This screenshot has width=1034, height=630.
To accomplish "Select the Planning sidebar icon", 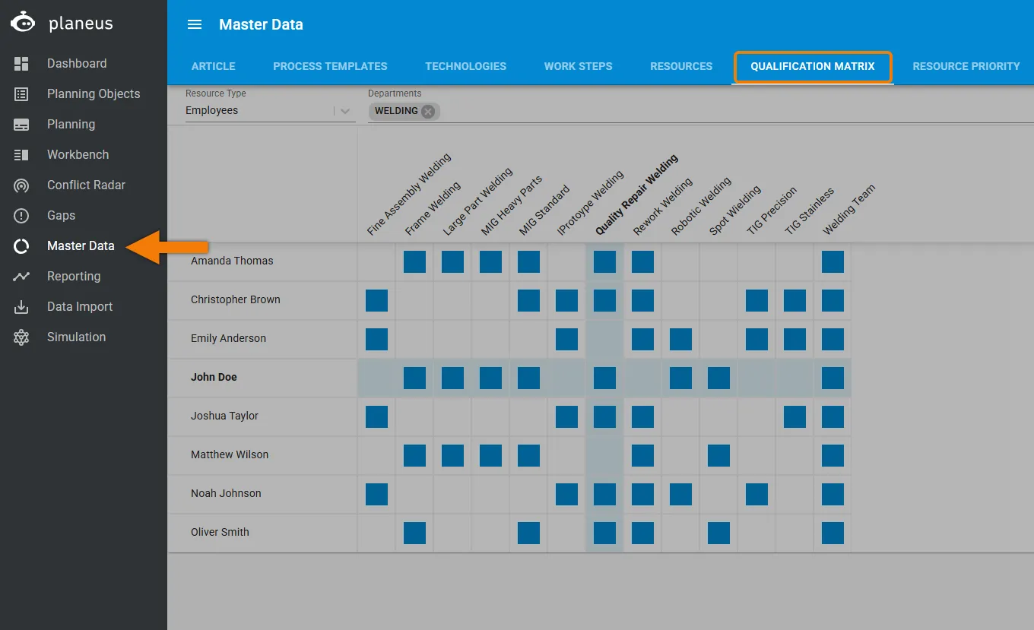I will [x=21, y=125].
